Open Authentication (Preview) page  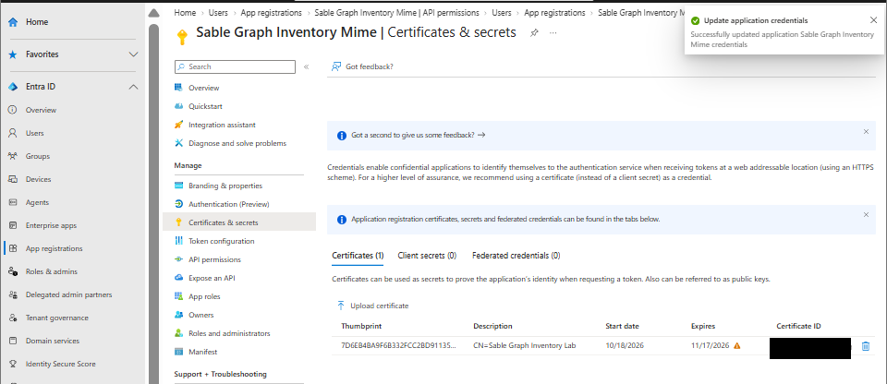(228, 204)
